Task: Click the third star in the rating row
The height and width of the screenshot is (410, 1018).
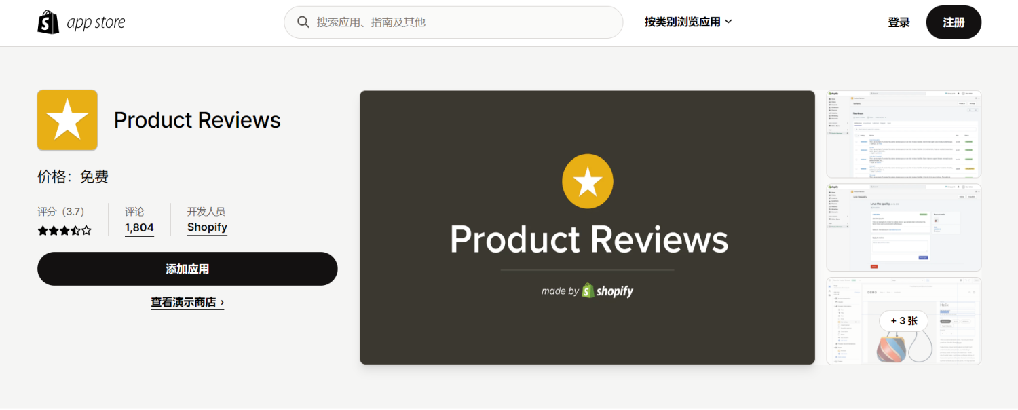Action: point(64,230)
